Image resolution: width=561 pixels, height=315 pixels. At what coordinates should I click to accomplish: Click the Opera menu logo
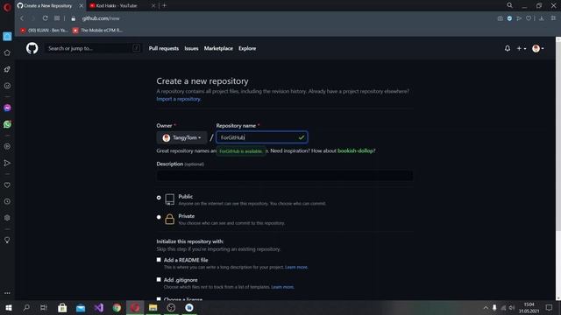point(7,7)
